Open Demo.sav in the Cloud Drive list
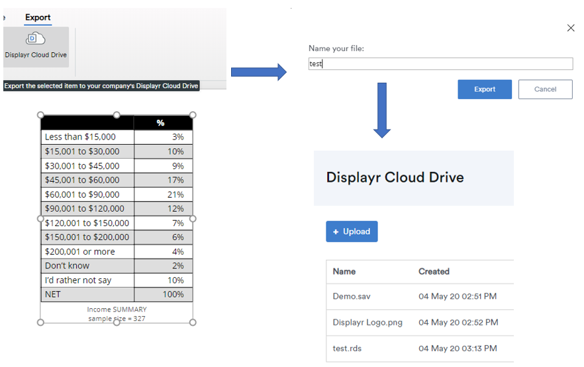This screenshot has width=584, height=367. (x=352, y=296)
